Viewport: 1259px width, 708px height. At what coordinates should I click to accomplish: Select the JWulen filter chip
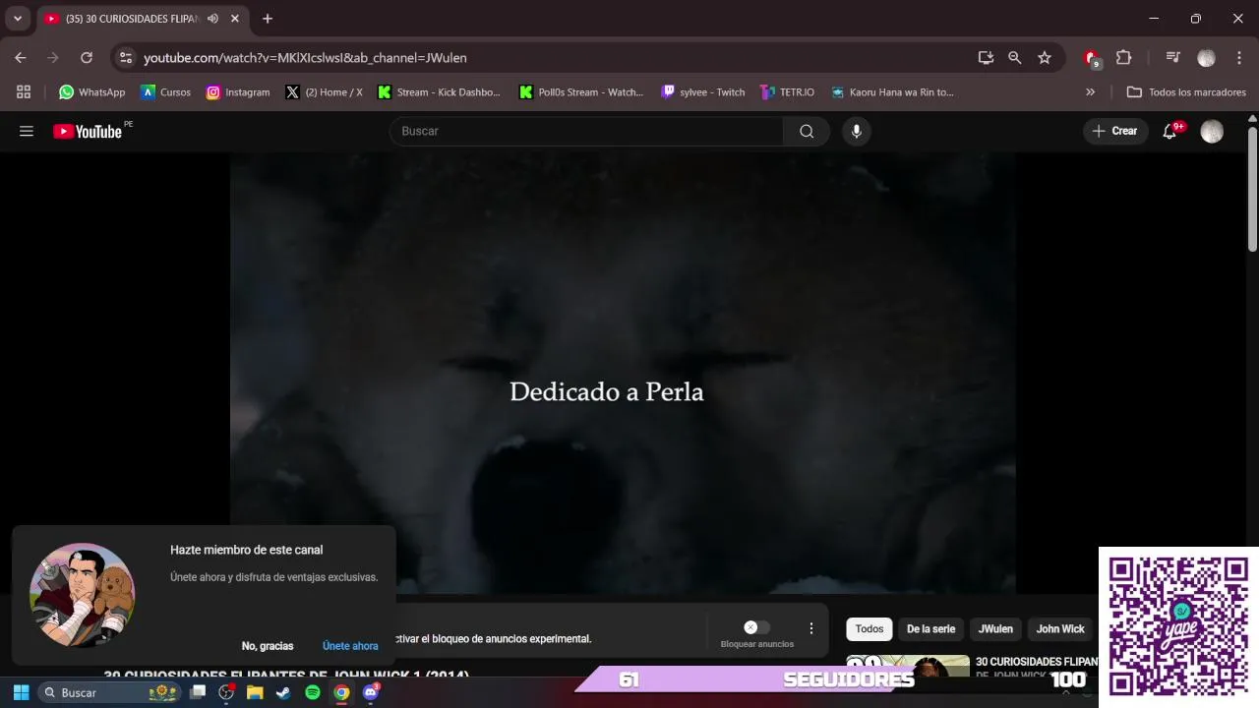point(995,629)
